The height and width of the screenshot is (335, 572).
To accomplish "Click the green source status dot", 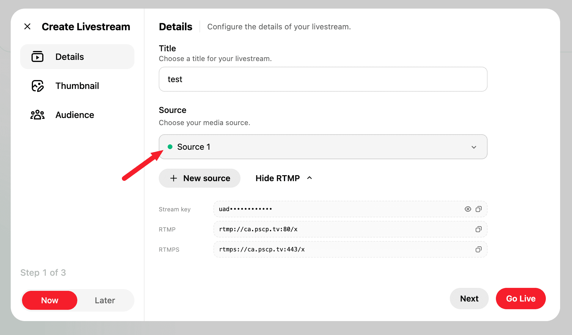I will 170,147.
